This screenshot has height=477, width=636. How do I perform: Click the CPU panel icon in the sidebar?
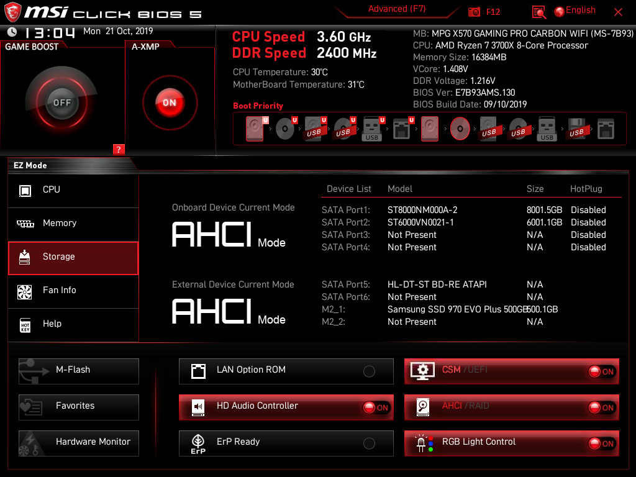(x=25, y=190)
